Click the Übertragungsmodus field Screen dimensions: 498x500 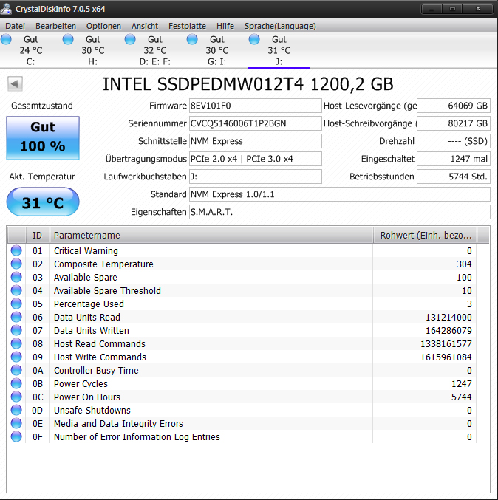coord(255,159)
